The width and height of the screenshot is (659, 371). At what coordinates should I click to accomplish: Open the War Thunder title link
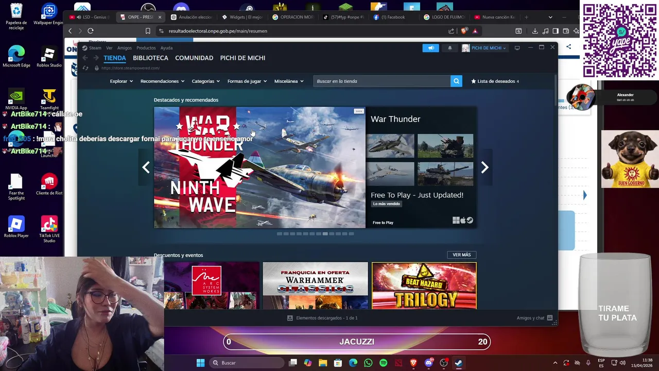395,119
